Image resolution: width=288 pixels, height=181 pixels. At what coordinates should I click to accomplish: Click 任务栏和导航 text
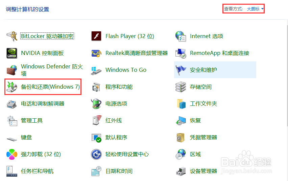(x=37, y=171)
